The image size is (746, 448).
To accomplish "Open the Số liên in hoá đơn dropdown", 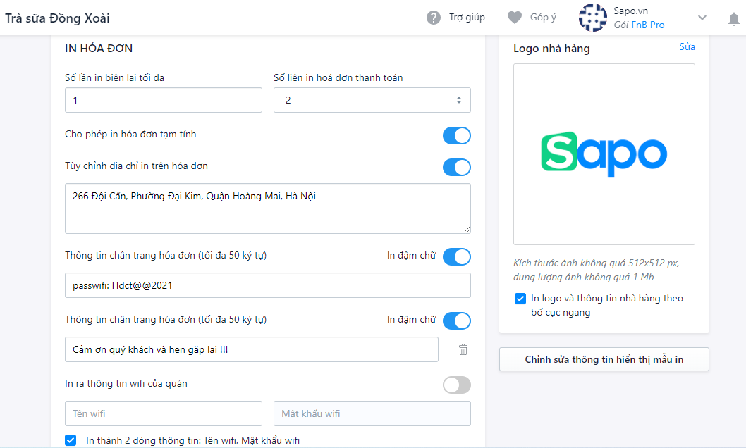I will tap(372, 100).
